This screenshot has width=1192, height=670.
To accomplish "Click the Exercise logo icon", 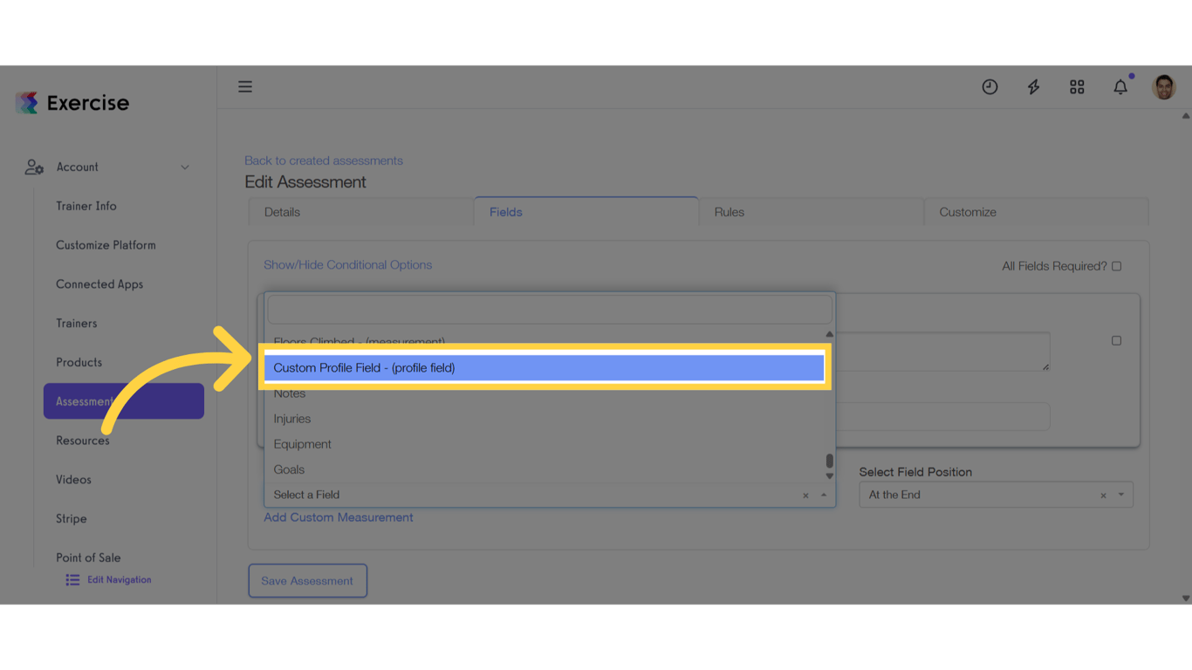I will [28, 102].
